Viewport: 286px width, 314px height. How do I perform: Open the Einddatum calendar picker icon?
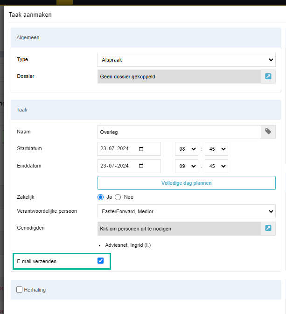tap(141, 166)
